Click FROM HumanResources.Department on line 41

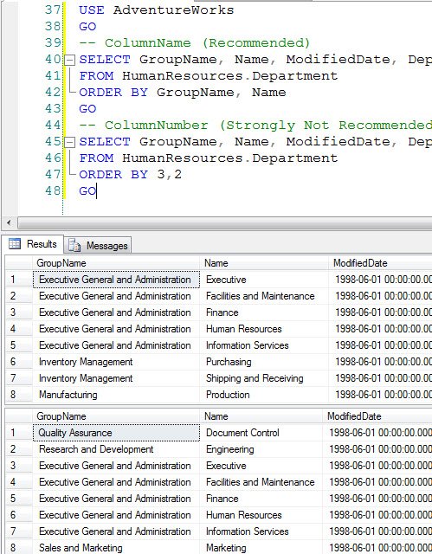pos(209,75)
